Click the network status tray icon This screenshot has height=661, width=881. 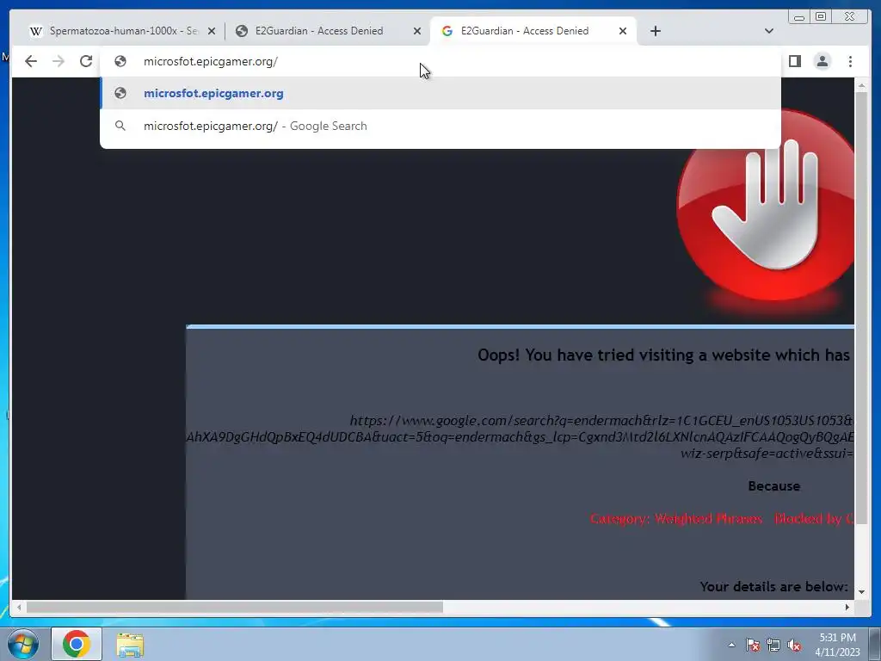pyautogui.click(x=773, y=645)
